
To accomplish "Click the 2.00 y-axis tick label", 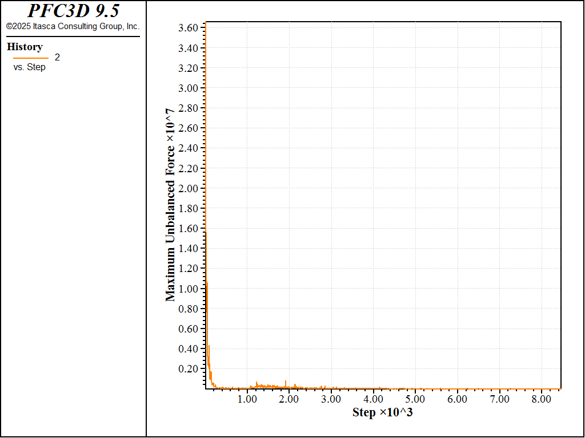I will pyautogui.click(x=189, y=188).
